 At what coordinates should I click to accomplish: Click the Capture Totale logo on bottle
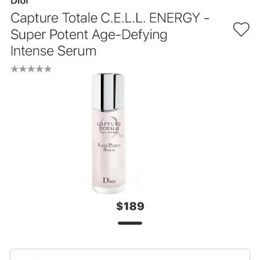coord(110,127)
